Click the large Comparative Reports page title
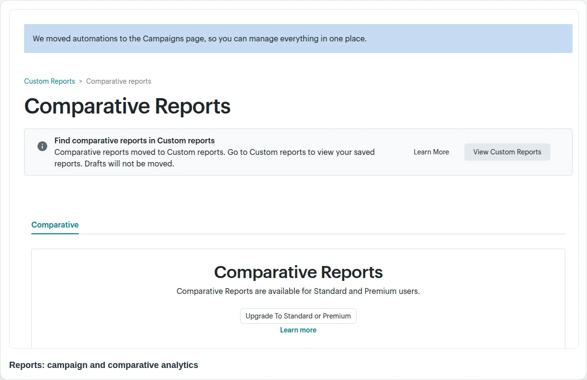Image resolution: width=587 pixels, height=380 pixels. [x=128, y=106]
